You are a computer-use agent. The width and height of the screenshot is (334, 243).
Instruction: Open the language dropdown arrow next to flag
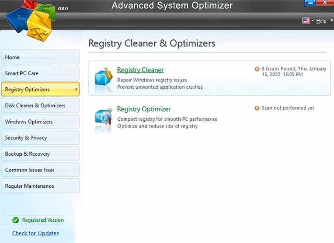[312, 21]
